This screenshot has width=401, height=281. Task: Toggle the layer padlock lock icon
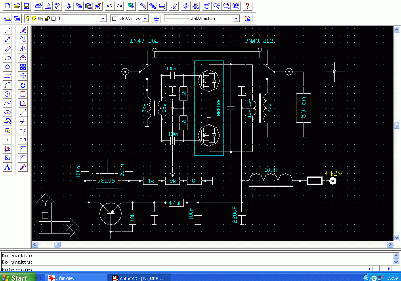point(47,19)
